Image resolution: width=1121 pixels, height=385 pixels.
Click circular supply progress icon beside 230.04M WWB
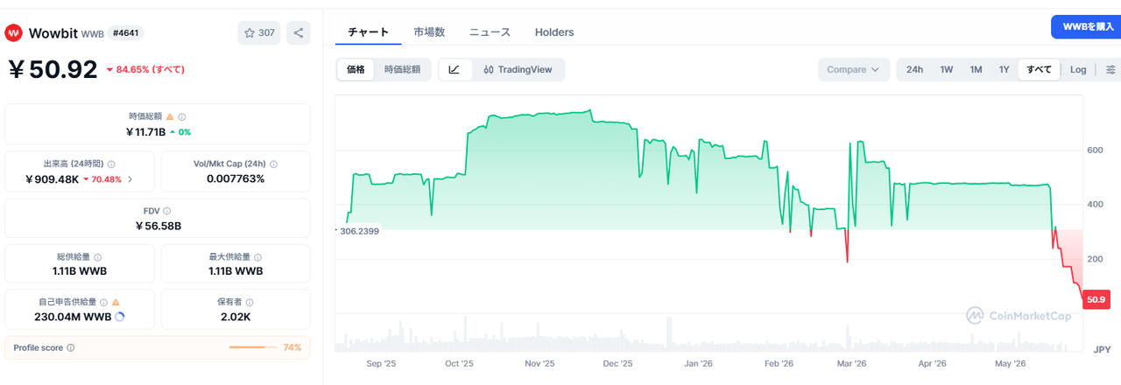coord(119,317)
